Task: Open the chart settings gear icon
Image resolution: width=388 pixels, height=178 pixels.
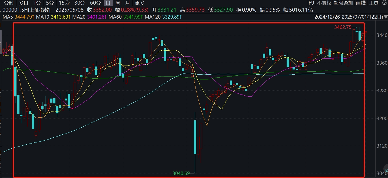Action: click(384, 3)
